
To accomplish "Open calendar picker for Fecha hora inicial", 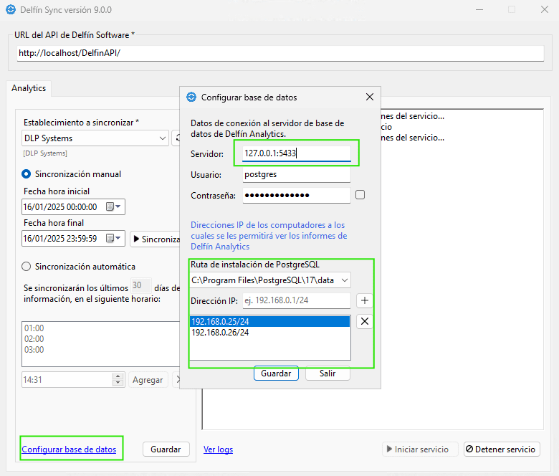I will 114,206.
